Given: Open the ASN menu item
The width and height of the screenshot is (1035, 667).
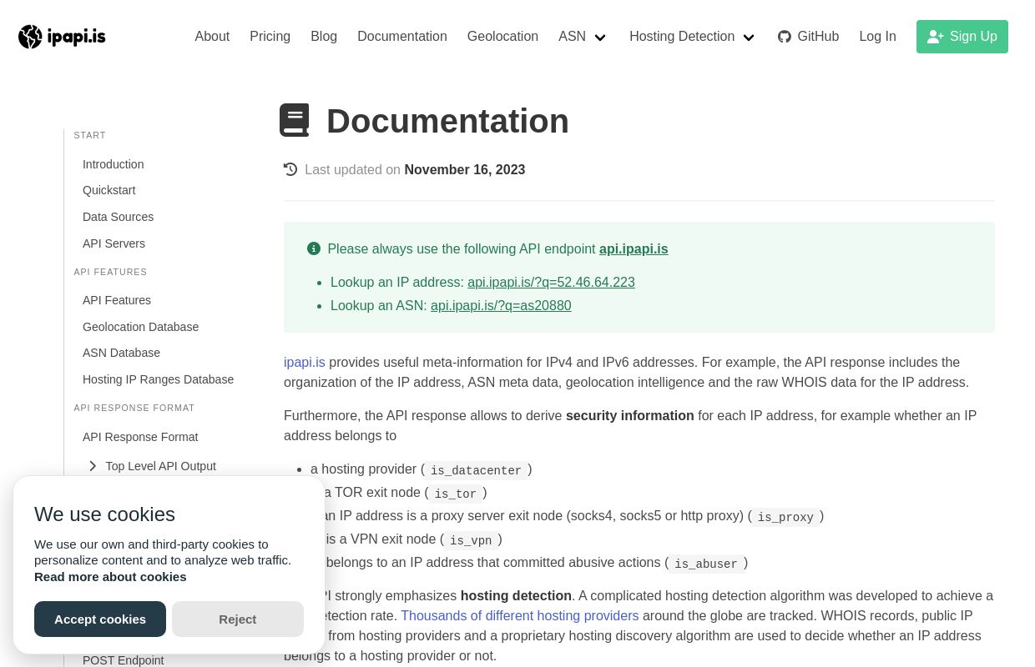Looking at the screenshot, I should tap(572, 37).
